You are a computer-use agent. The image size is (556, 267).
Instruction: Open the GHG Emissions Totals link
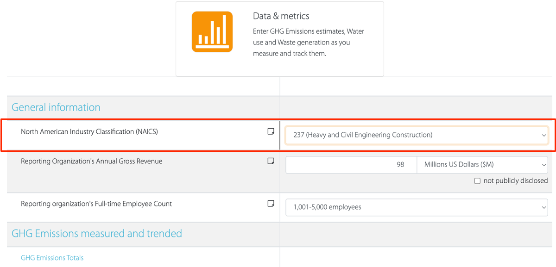click(x=52, y=258)
